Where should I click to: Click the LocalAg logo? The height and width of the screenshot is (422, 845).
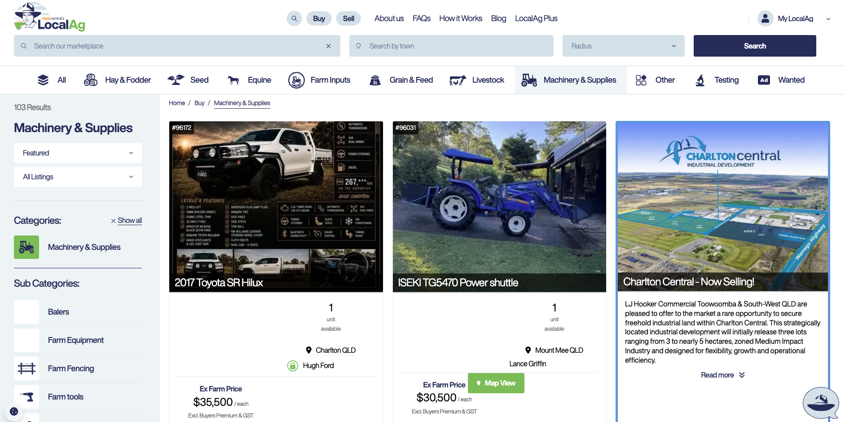pos(49,17)
